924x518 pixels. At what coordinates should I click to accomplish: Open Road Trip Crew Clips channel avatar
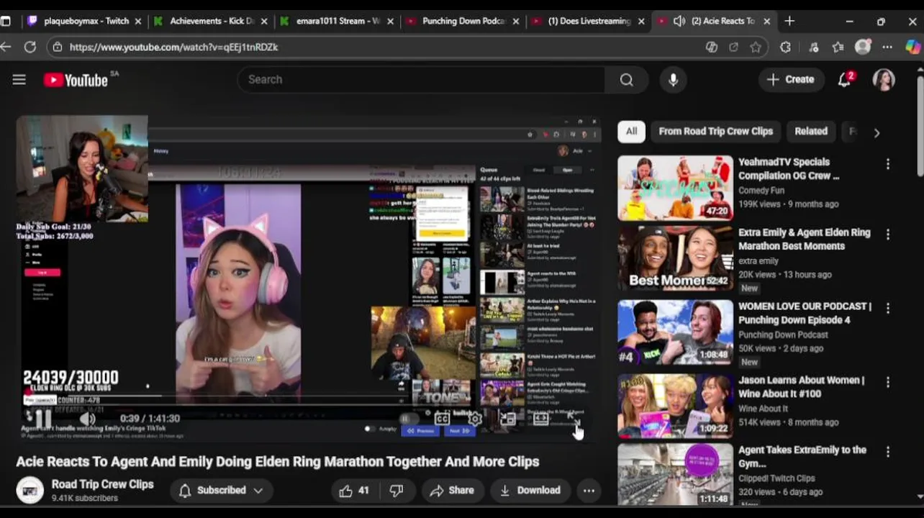click(30, 491)
